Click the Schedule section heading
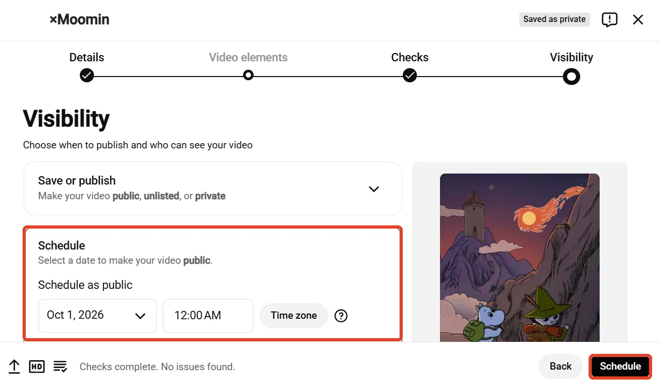The width and height of the screenshot is (660, 389). point(61,245)
